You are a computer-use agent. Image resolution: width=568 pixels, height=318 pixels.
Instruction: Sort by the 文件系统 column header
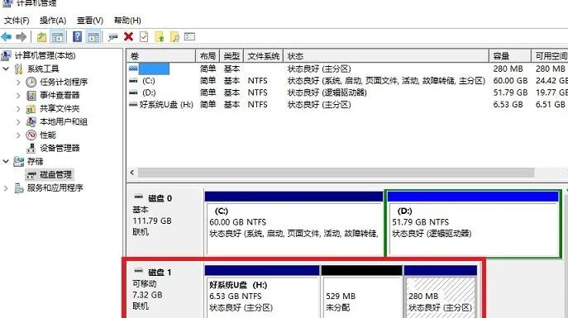[264, 56]
